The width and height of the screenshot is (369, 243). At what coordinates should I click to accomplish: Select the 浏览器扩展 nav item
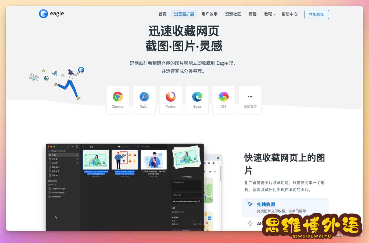tap(184, 14)
